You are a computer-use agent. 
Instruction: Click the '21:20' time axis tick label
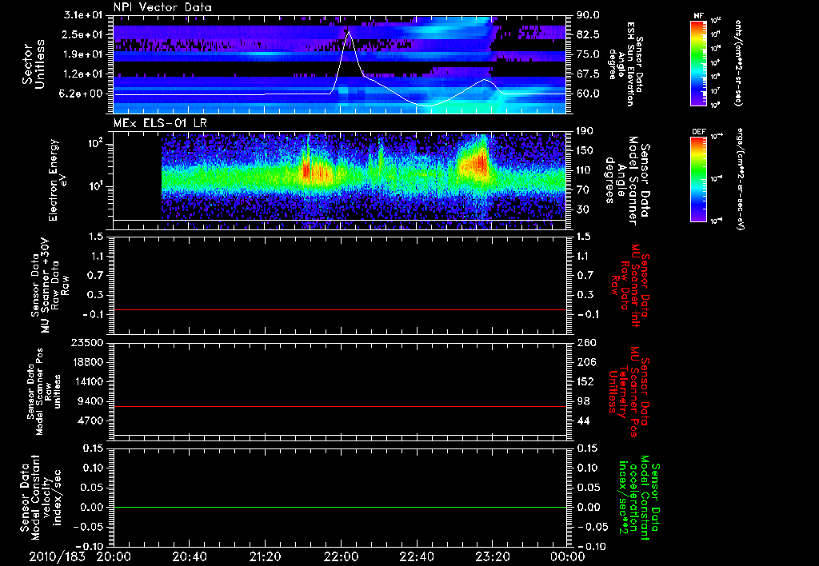(x=265, y=556)
